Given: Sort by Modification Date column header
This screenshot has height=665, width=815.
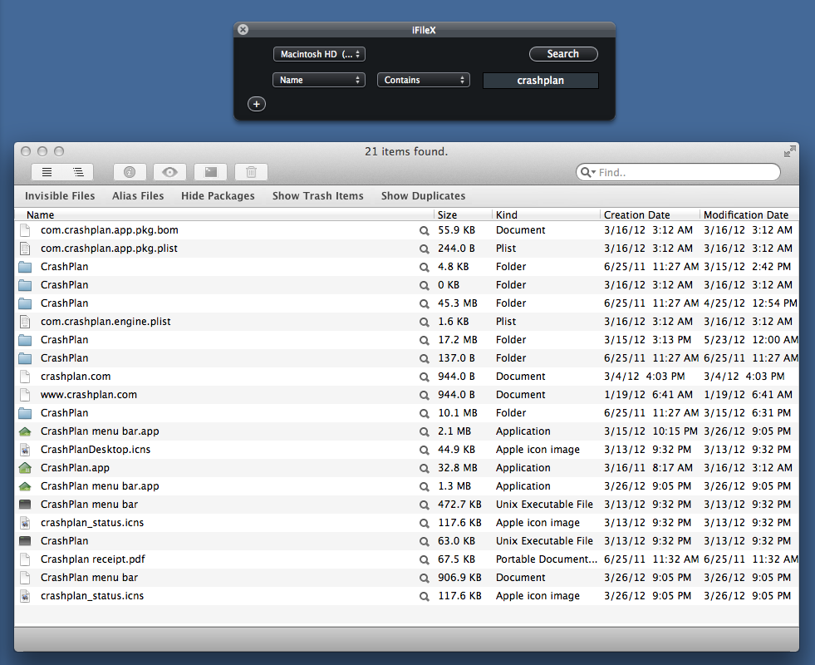Looking at the screenshot, I should pyautogui.click(x=749, y=214).
